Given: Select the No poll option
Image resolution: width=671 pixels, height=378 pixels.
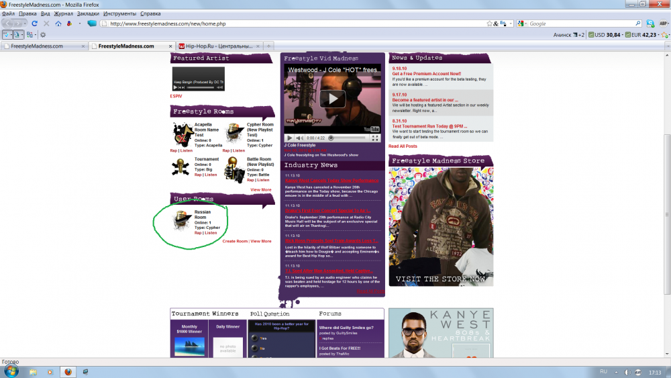Looking at the screenshot, I should point(254,348).
